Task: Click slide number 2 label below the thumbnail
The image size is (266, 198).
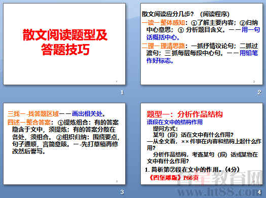Action: coord(259,92)
